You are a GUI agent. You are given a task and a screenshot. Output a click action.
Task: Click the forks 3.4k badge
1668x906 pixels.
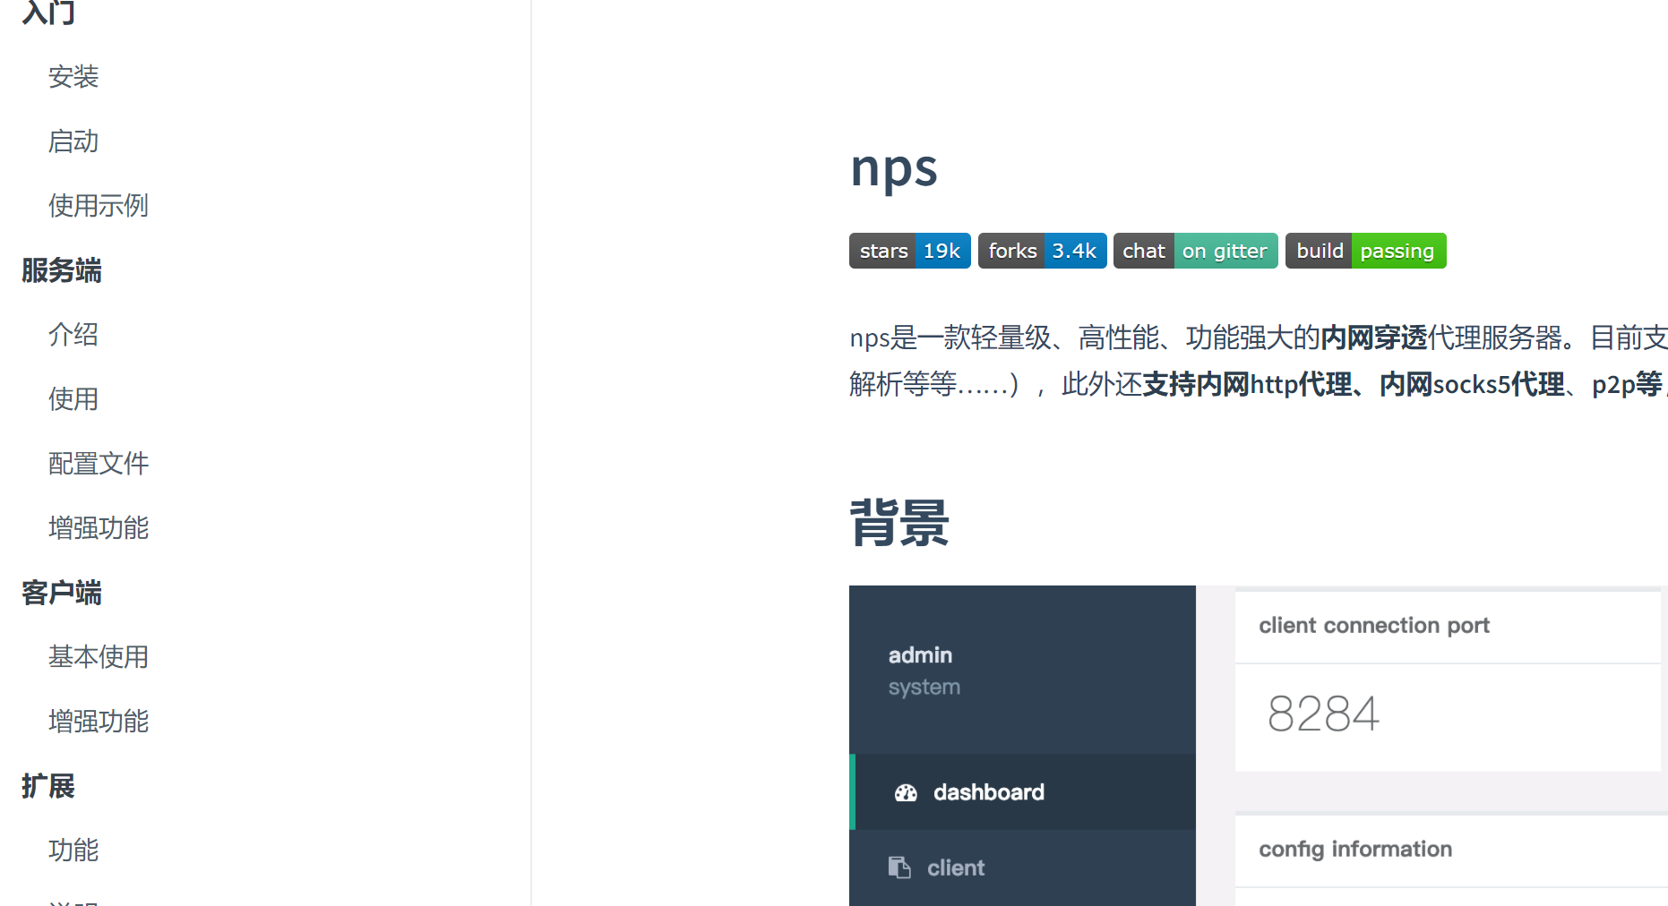pos(1042,251)
